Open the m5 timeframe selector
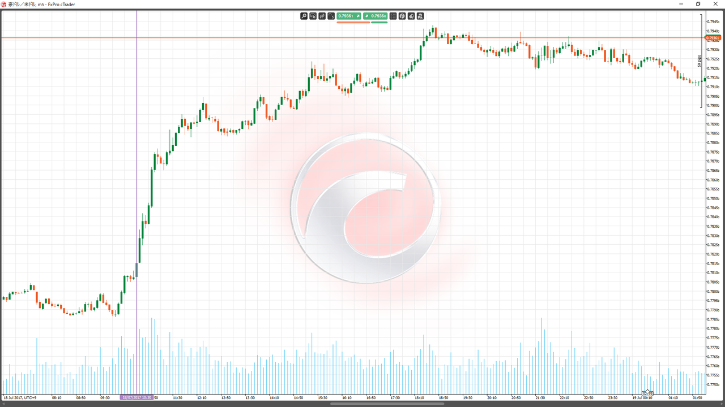725x407 pixels. point(331,16)
